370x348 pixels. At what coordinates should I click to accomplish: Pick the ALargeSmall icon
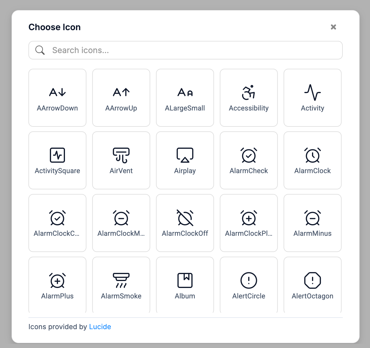coord(185,98)
